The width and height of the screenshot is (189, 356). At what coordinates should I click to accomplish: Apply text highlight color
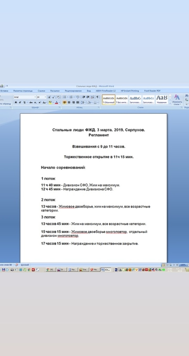[50, 103]
